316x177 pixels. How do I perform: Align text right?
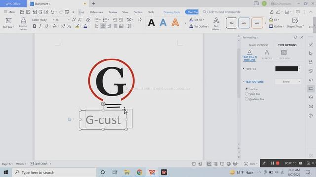(109, 26)
